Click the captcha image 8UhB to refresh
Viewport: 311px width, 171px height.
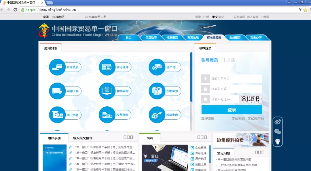(251, 99)
